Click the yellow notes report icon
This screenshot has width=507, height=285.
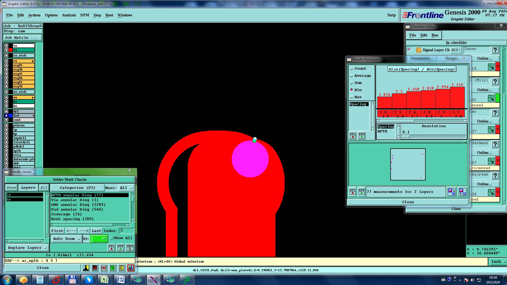[x=121, y=268]
